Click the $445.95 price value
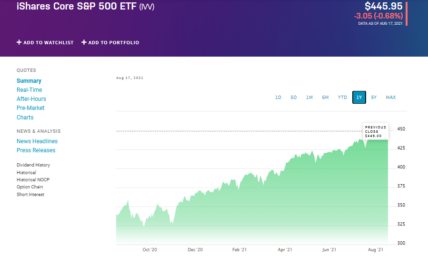The width and height of the screenshot is (428, 256). pyautogui.click(x=384, y=6)
